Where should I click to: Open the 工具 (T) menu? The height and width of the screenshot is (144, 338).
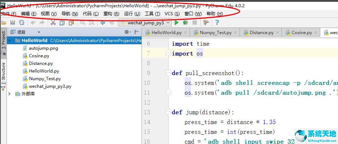coord(152,14)
